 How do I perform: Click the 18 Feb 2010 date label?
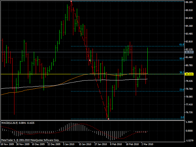[132, 144]
